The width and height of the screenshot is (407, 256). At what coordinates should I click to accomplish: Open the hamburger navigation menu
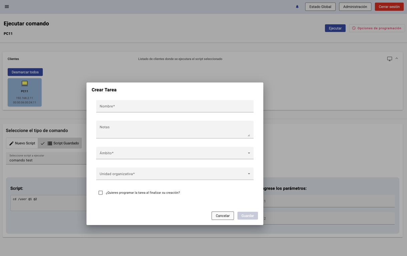pyautogui.click(x=7, y=7)
